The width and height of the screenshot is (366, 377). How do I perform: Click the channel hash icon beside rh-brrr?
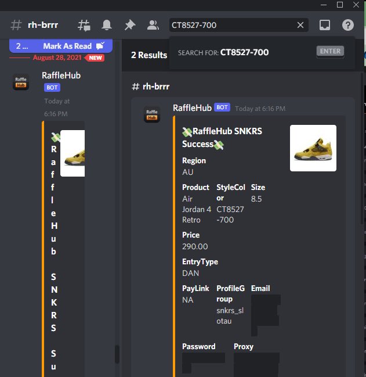point(16,25)
